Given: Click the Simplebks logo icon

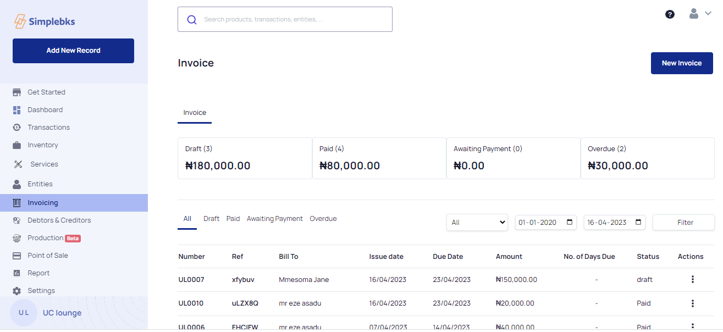Looking at the screenshot, I should [x=20, y=21].
